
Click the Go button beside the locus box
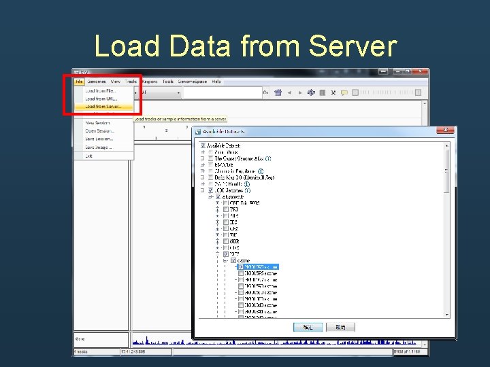tap(265, 92)
